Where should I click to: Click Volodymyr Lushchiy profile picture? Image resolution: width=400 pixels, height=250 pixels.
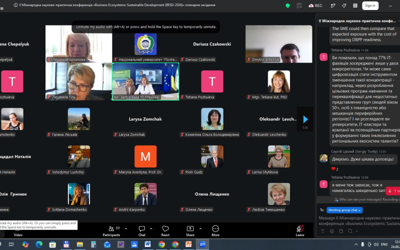(x=79, y=156)
